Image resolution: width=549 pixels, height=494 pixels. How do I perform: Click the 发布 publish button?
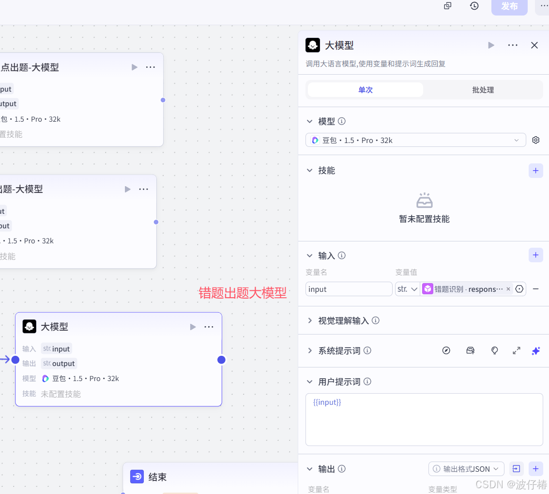[x=509, y=7]
